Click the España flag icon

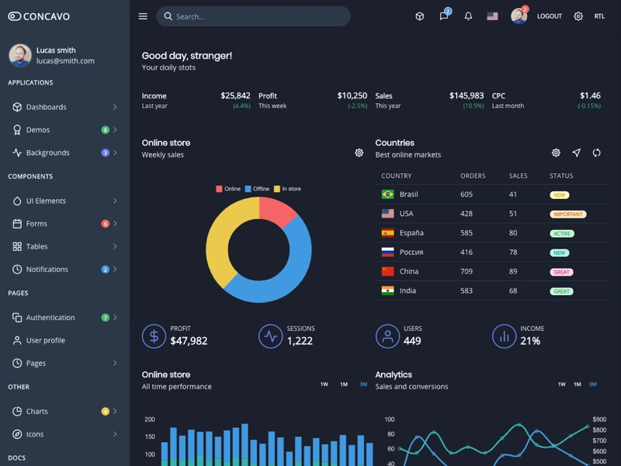(387, 232)
